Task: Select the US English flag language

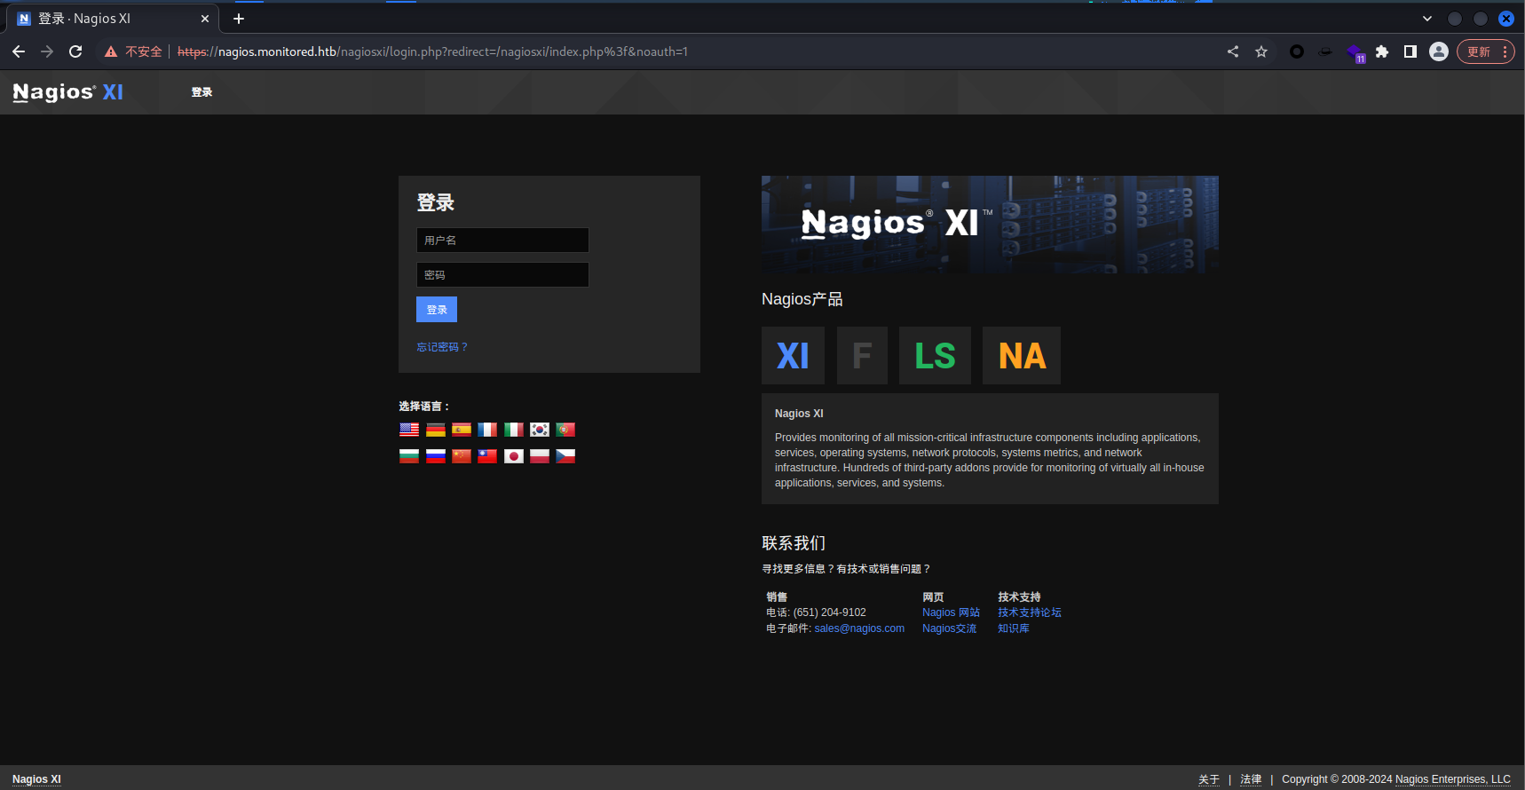Action: (409, 430)
